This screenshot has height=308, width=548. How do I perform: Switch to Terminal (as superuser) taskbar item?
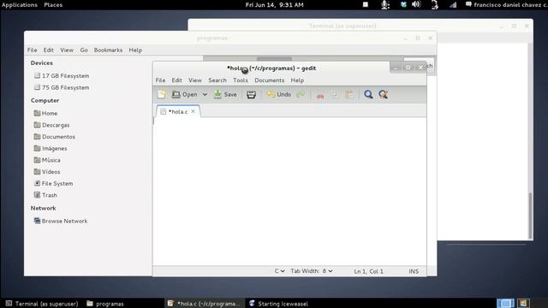pos(42,304)
